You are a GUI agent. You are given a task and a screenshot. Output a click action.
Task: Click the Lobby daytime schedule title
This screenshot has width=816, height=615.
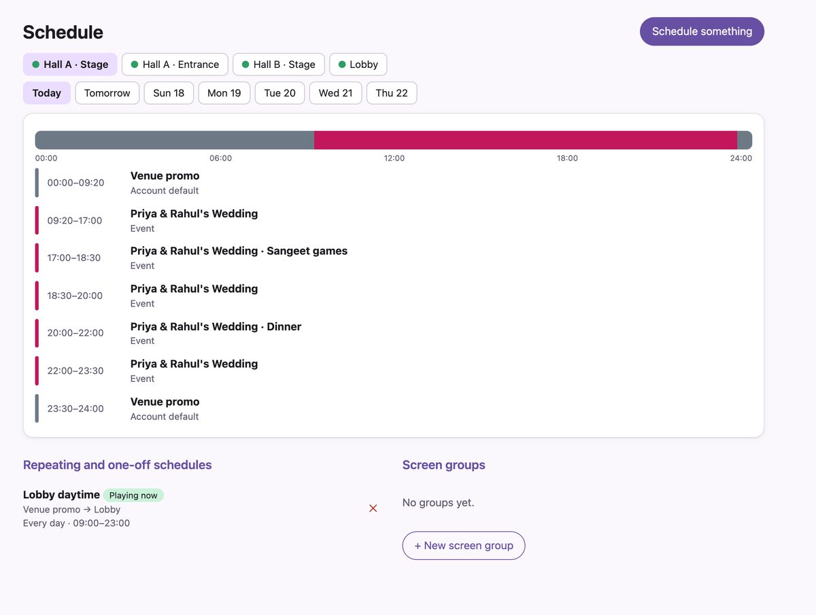[61, 495]
